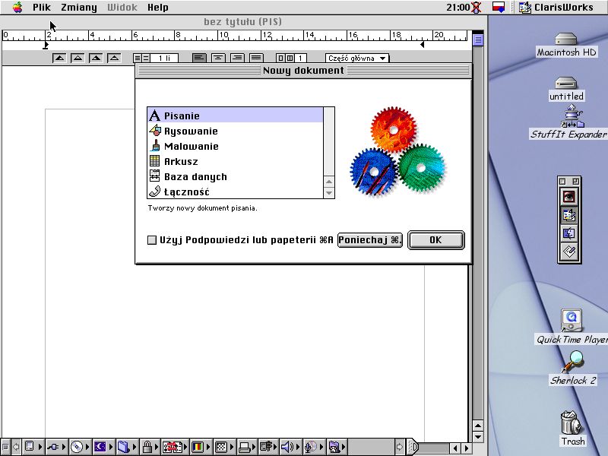Select the center tab marker icon
The width and height of the screenshot is (608, 456).
pyautogui.click(x=78, y=59)
